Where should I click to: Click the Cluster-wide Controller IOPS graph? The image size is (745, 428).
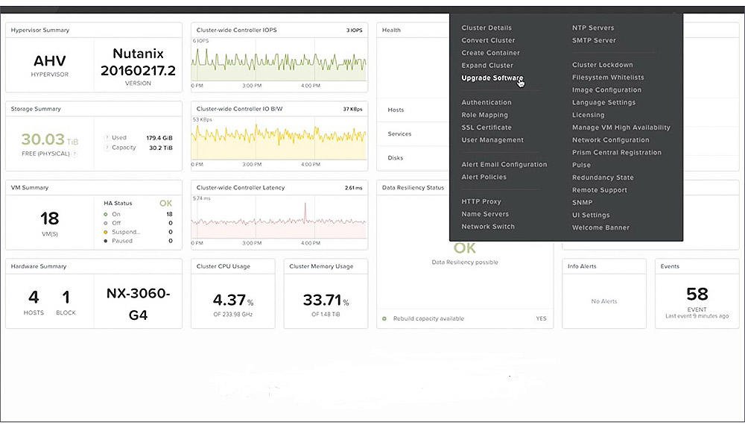(279, 63)
